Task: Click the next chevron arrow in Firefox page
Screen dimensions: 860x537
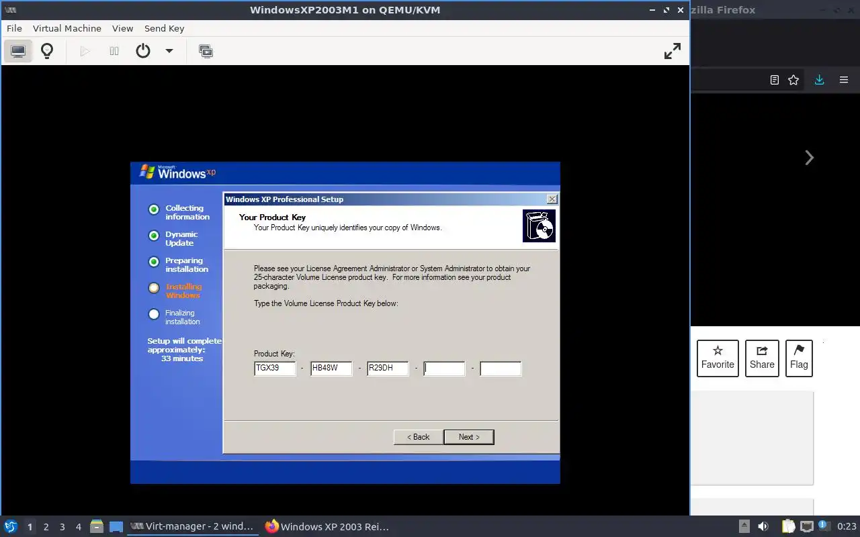Action: coord(810,158)
